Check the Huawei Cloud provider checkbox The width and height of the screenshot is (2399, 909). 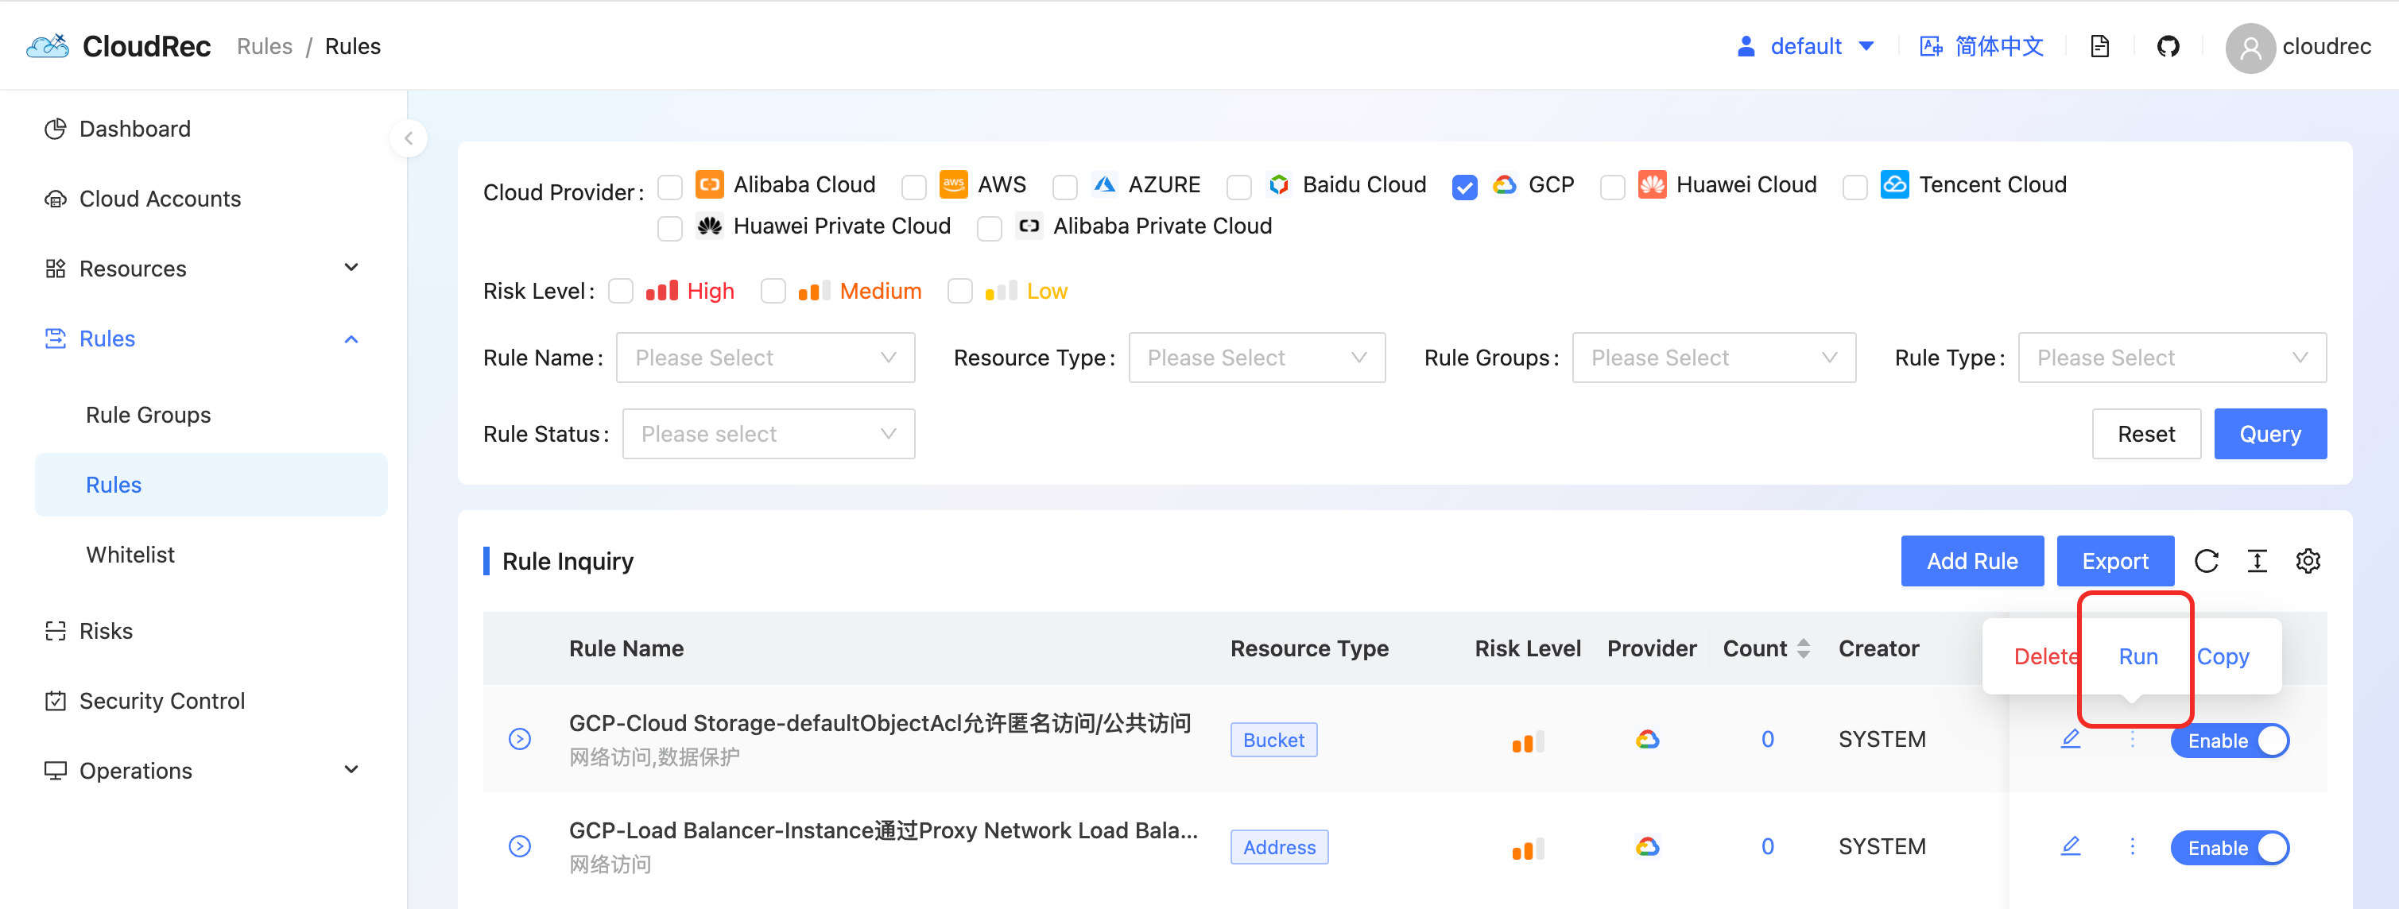[x=1612, y=188]
